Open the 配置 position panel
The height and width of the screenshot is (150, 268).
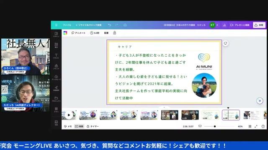(106, 33)
